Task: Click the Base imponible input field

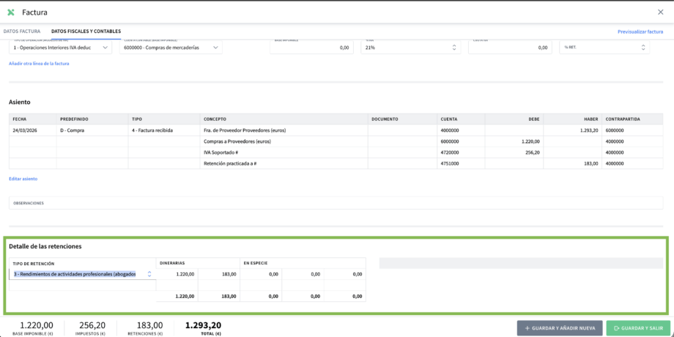Action: tap(311, 48)
